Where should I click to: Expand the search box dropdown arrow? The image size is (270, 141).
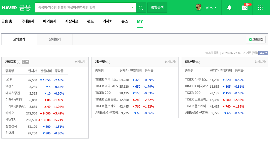point(132,7)
